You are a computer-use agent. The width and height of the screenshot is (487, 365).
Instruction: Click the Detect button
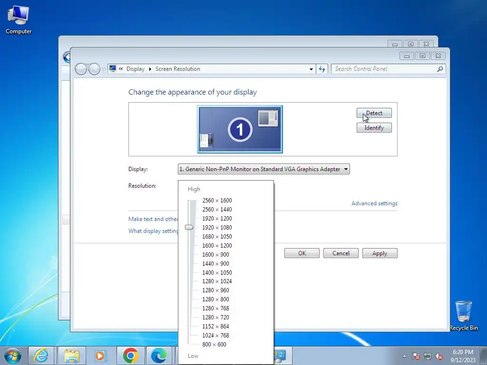tap(374, 113)
